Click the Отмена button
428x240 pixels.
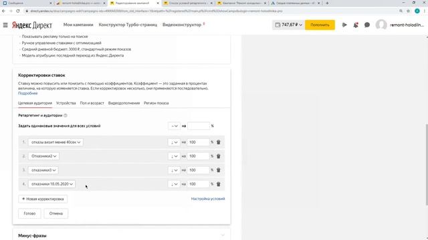click(56, 213)
